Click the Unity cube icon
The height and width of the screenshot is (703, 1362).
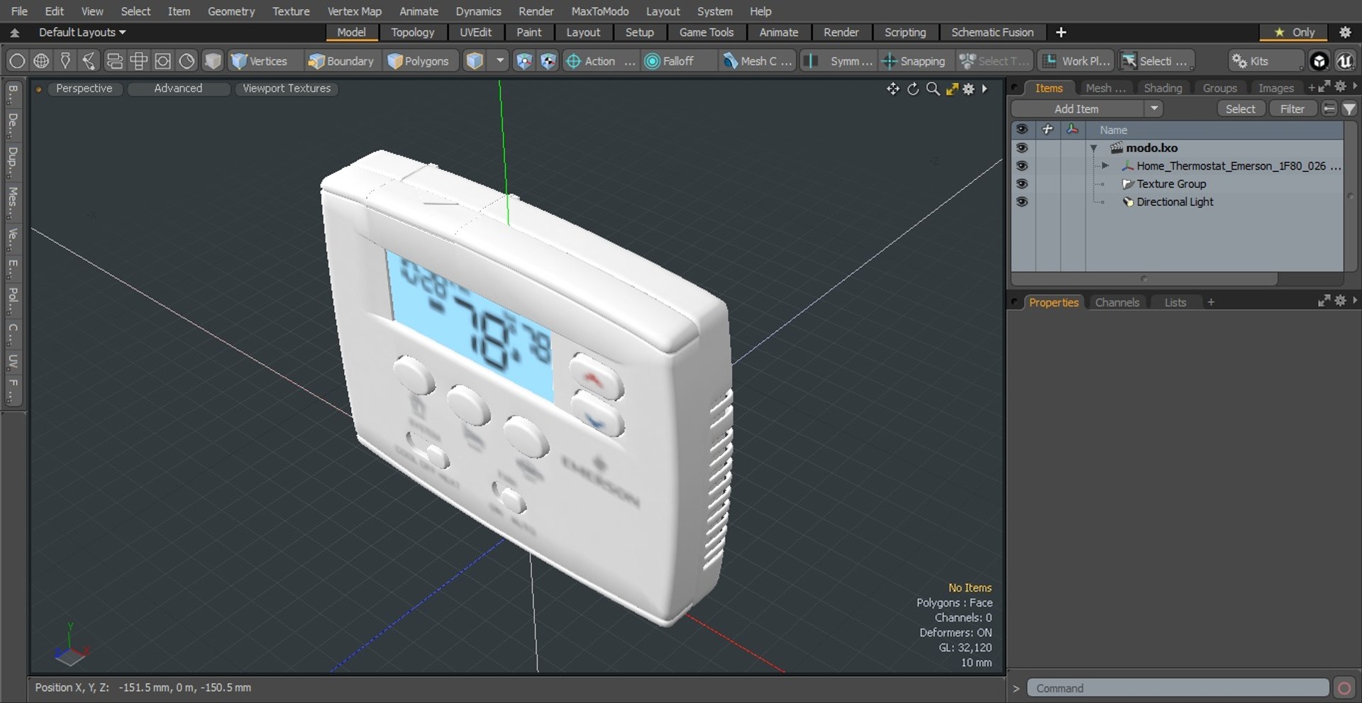click(x=1319, y=61)
